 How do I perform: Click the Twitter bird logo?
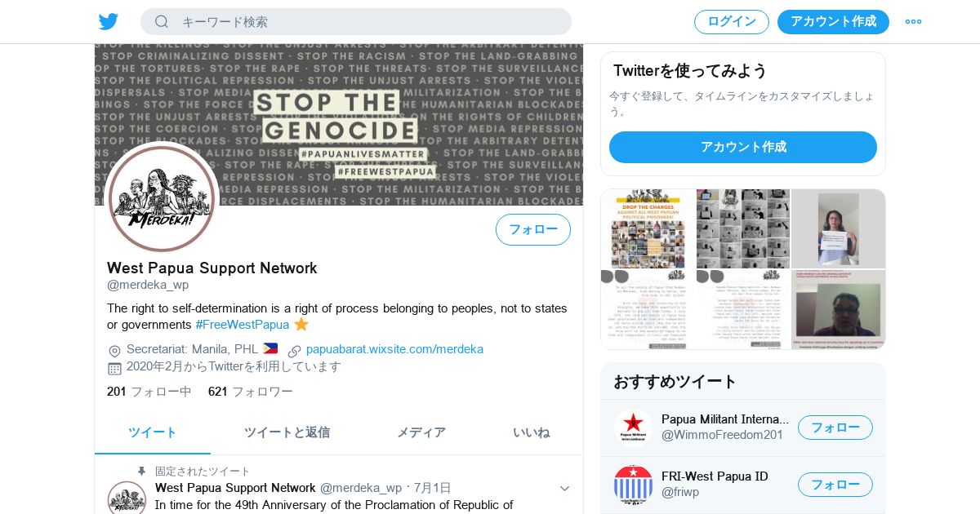click(109, 22)
